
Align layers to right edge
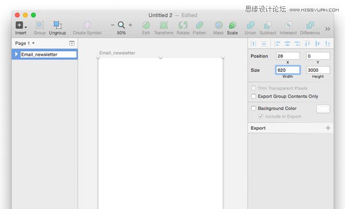click(x=297, y=44)
